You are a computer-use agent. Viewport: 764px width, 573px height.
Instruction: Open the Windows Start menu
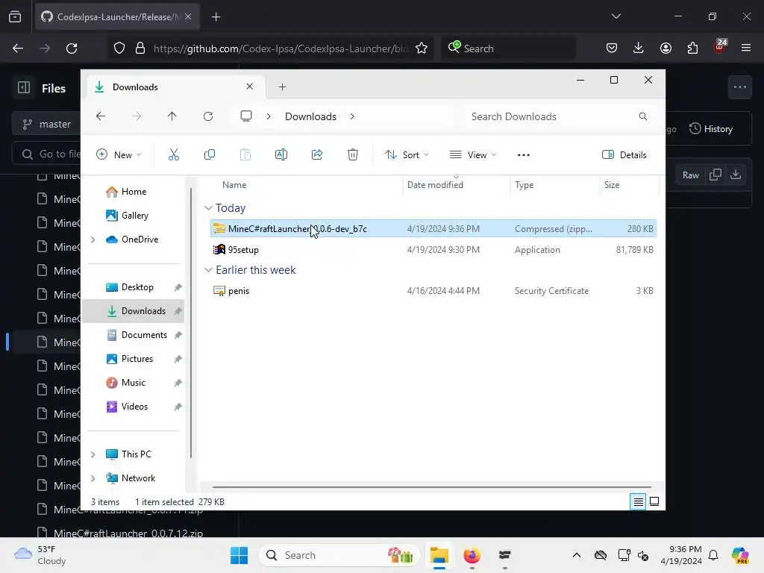click(239, 555)
